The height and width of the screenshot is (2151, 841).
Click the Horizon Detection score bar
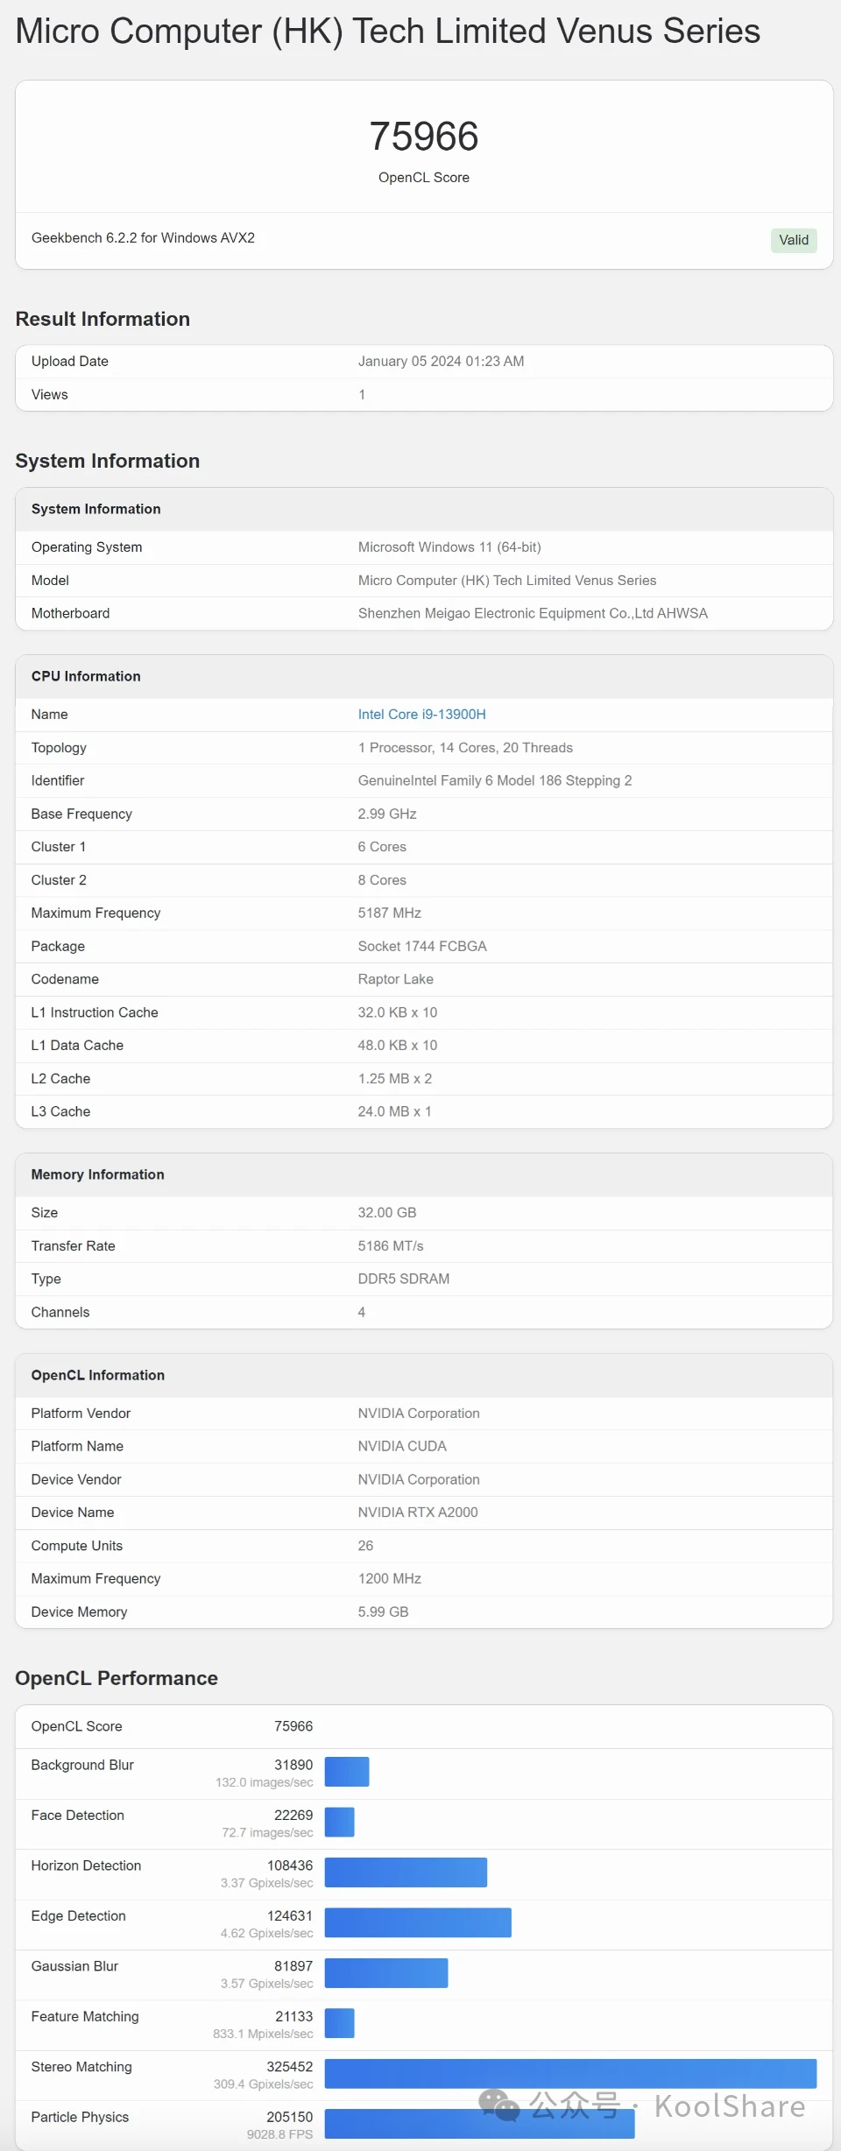[406, 1872]
